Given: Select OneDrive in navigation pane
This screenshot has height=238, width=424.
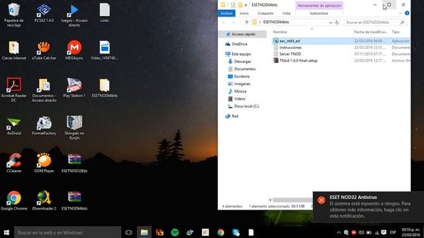Looking at the screenshot, I should click(x=236, y=44).
